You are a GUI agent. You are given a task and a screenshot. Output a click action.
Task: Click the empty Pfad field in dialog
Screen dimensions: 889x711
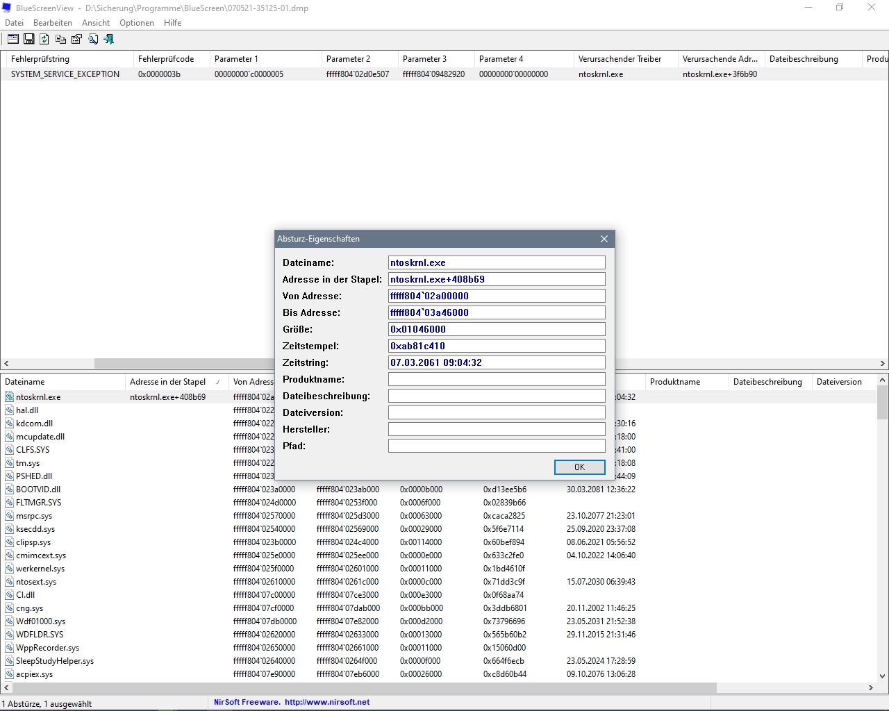[x=497, y=446]
